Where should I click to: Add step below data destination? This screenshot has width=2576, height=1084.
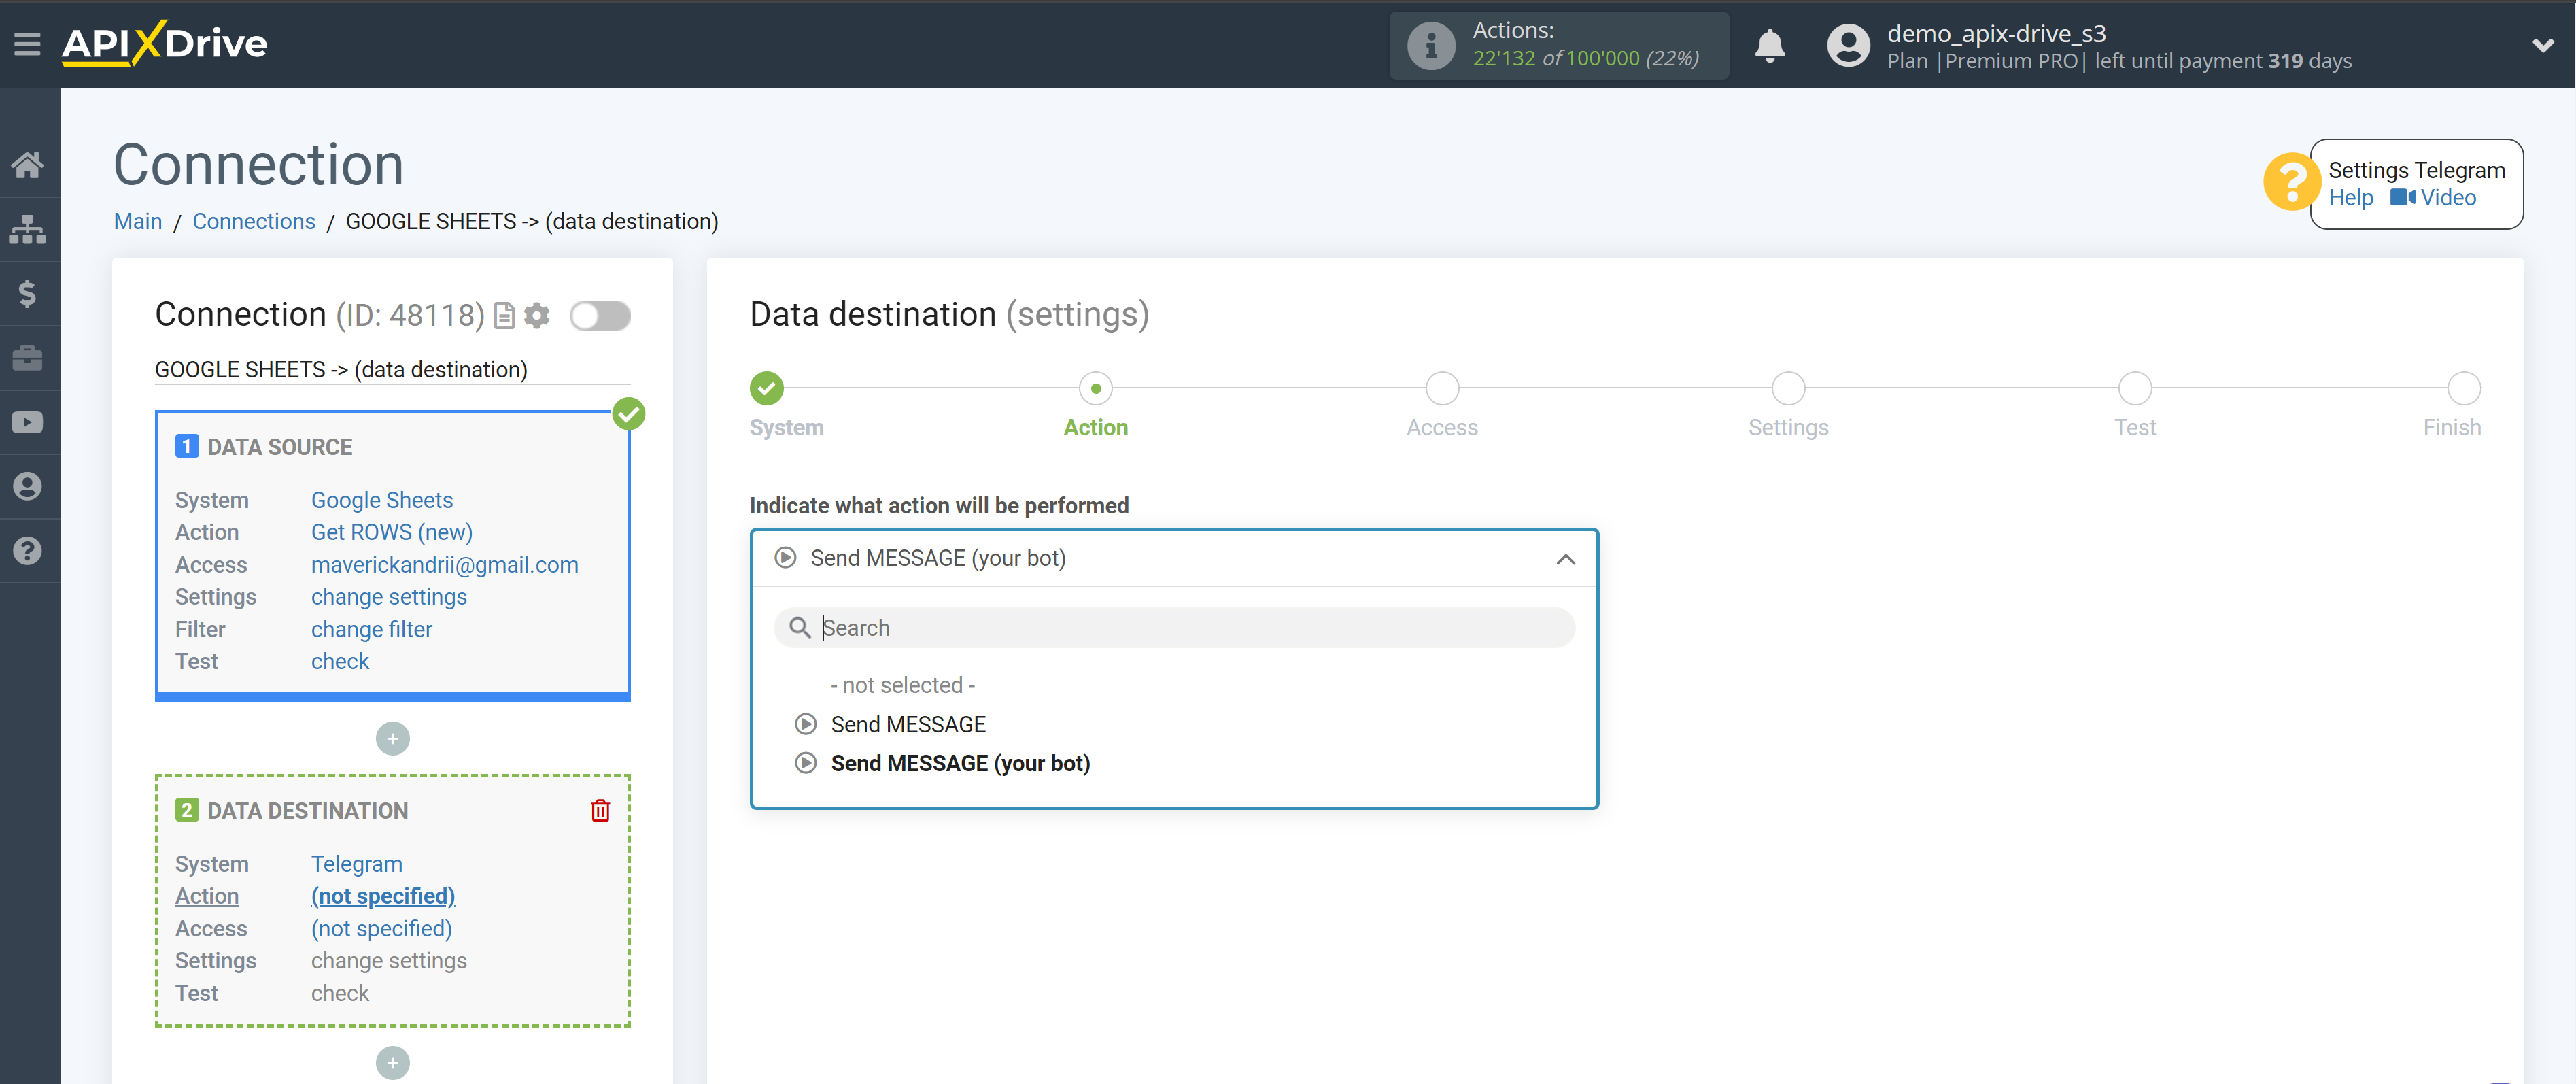tap(393, 1063)
